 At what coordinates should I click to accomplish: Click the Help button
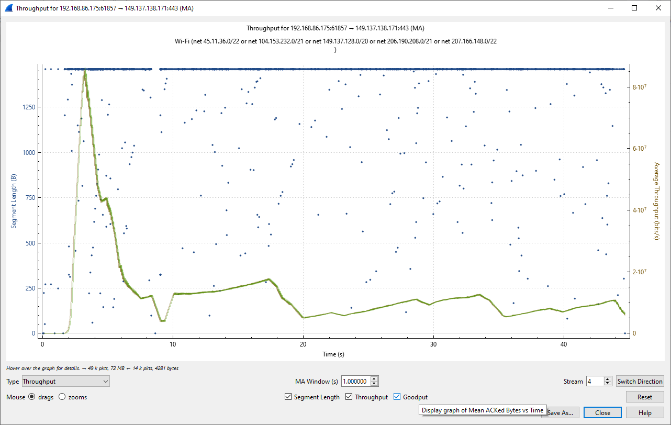coord(644,413)
